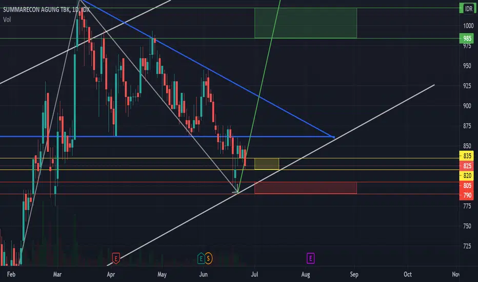Image resolution: width=478 pixels, height=282 pixels.
Task: Click the 1000 price axis value
Action: click(468, 26)
